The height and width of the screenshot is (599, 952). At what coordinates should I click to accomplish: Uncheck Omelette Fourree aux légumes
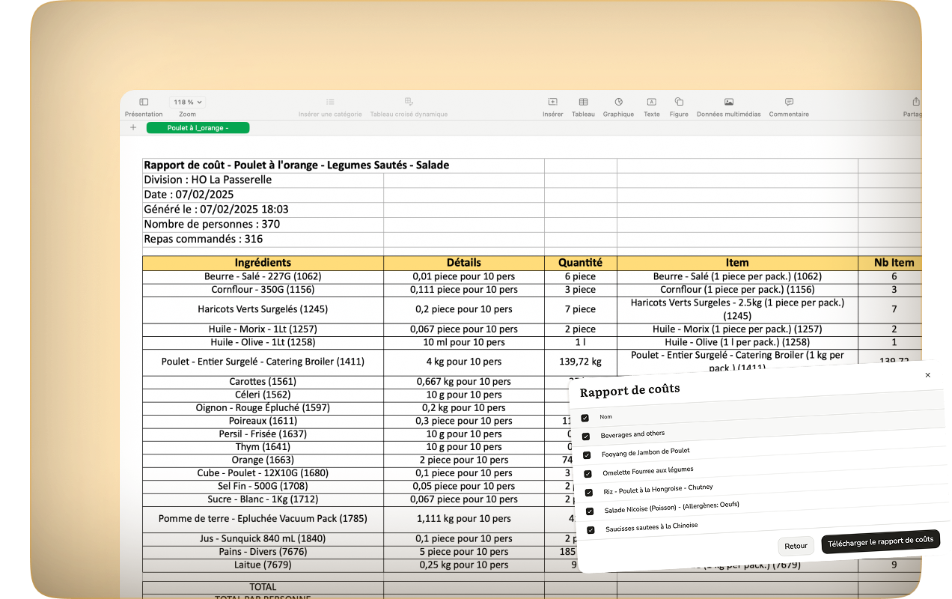(588, 474)
